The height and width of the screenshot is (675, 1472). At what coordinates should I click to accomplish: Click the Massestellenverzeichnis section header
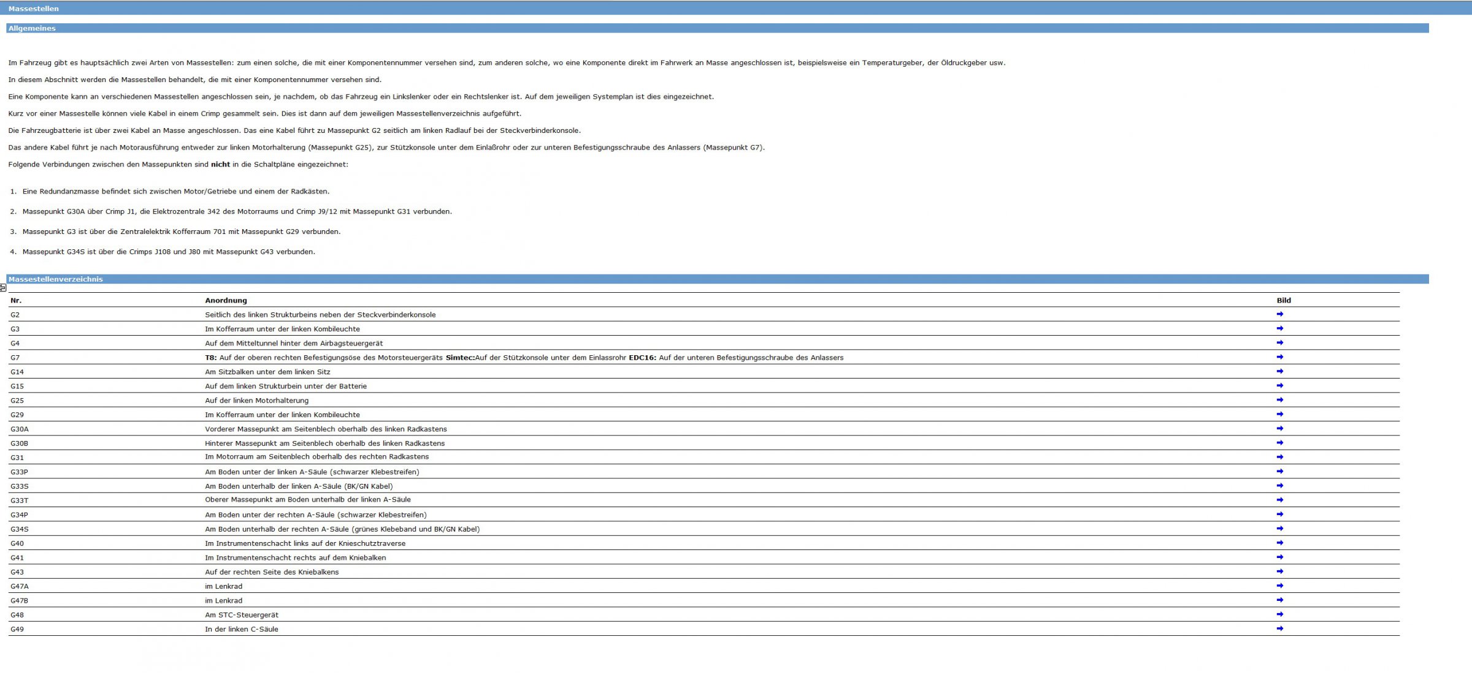[x=718, y=279]
